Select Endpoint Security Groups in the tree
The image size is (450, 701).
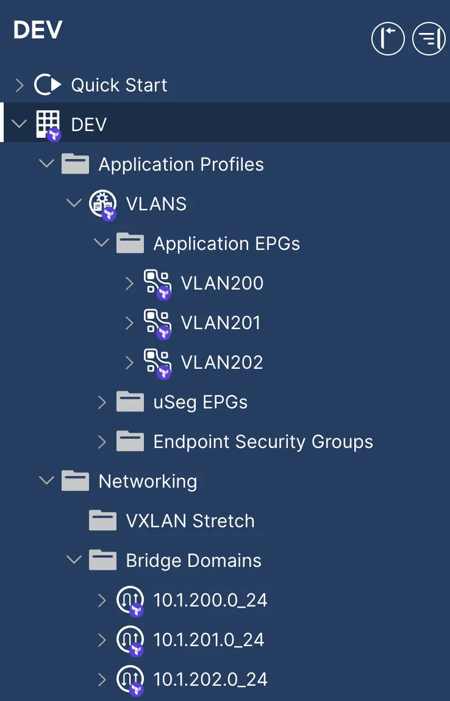tap(263, 441)
